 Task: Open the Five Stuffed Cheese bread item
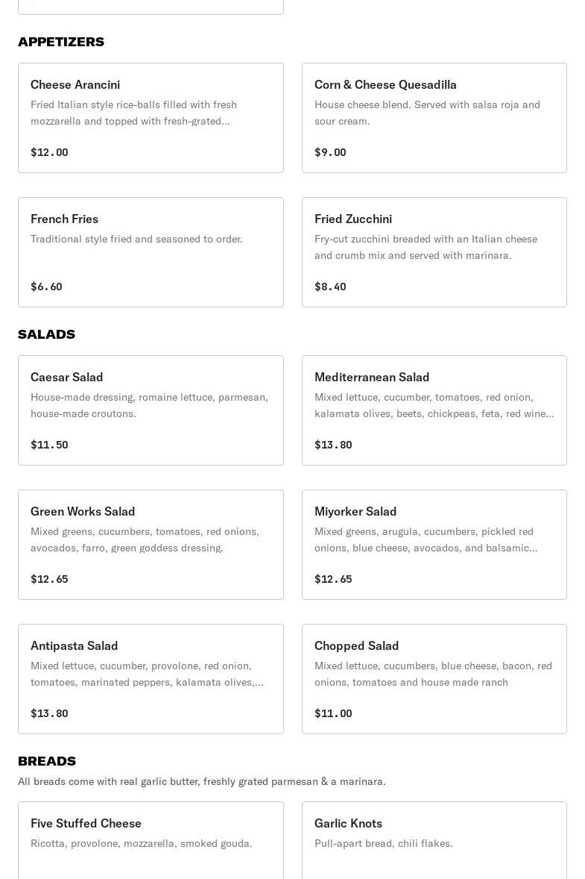pos(86,824)
